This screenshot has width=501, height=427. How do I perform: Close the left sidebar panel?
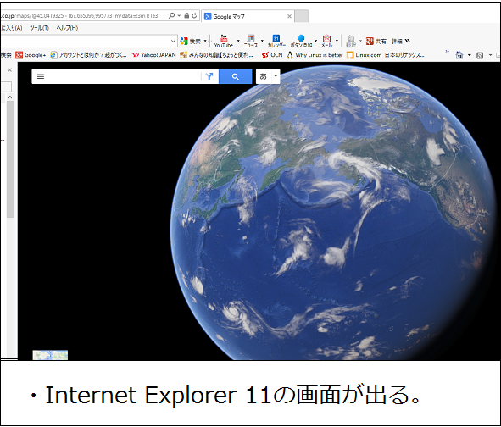click(10, 70)
